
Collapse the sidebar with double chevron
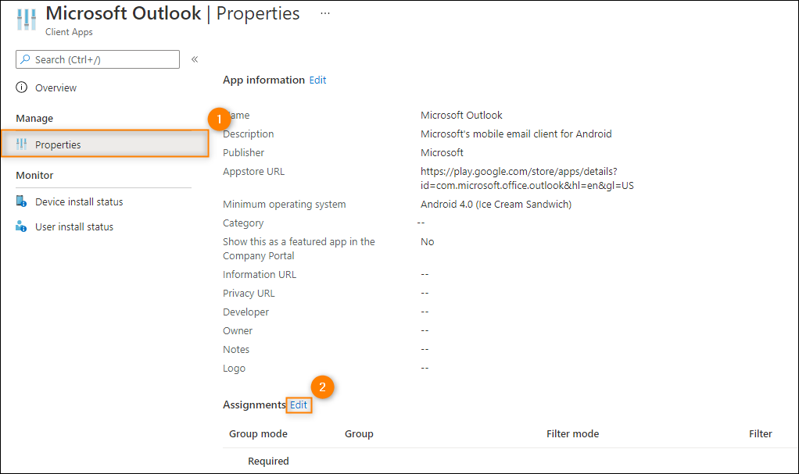click(195, 59)
